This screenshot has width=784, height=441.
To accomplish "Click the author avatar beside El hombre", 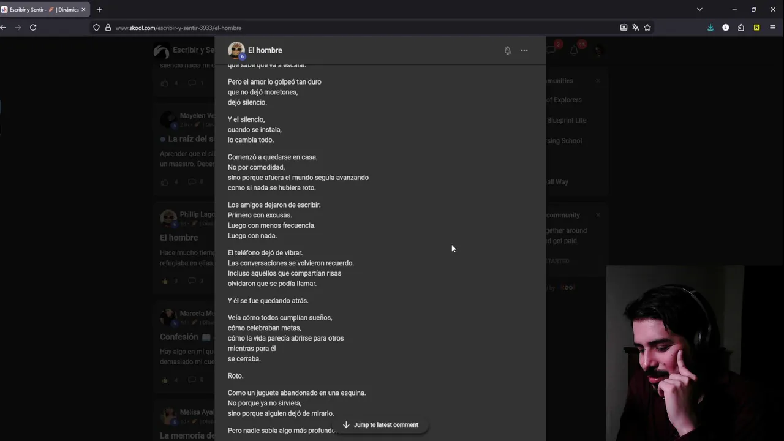I will pyautogui.click(x=236, y=50).
